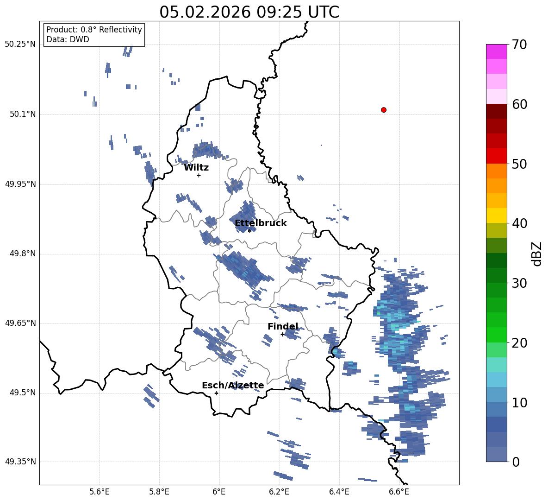The height and width of the screenshot is (501, 548).
Task: Click the 49.95°N latitude label
Action: (x=20, y=184)
